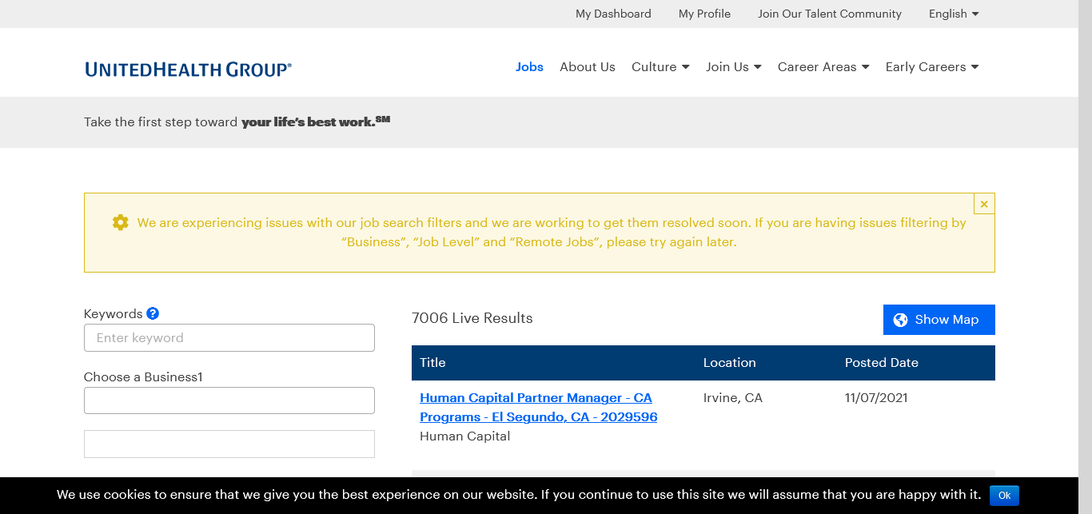Focus the Enter keyword input field

coord(229,338)
